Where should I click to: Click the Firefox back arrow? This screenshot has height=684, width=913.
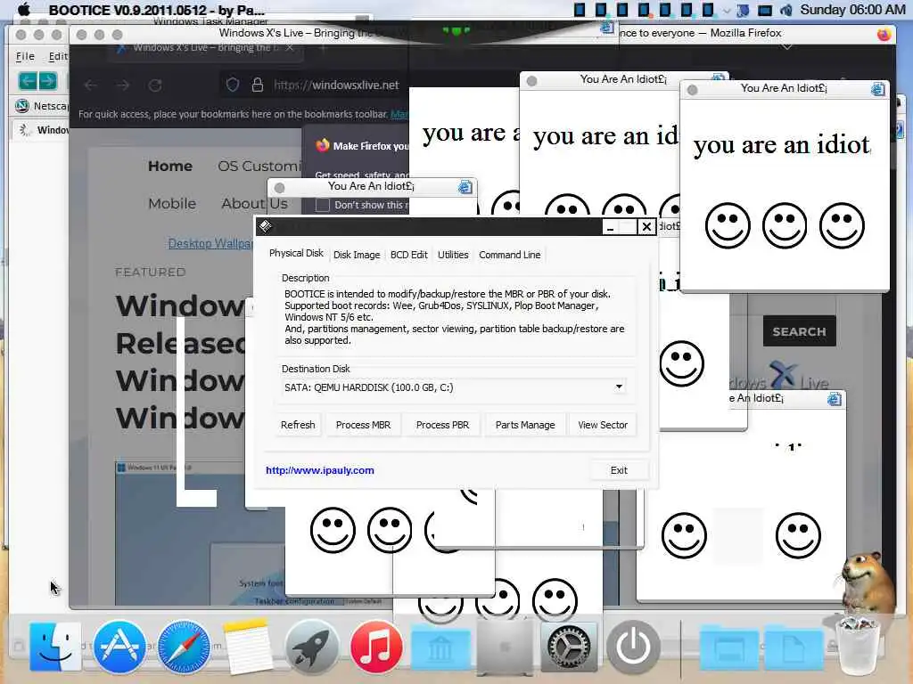click(90, 85)
